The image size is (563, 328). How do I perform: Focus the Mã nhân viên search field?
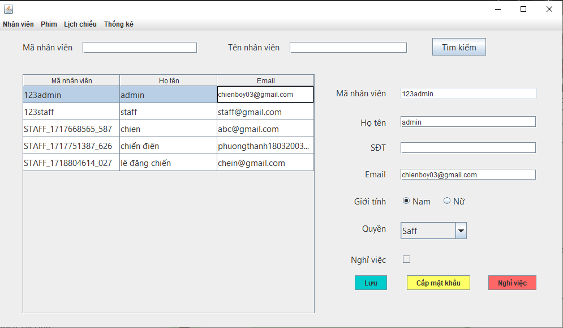click(140, 48)
